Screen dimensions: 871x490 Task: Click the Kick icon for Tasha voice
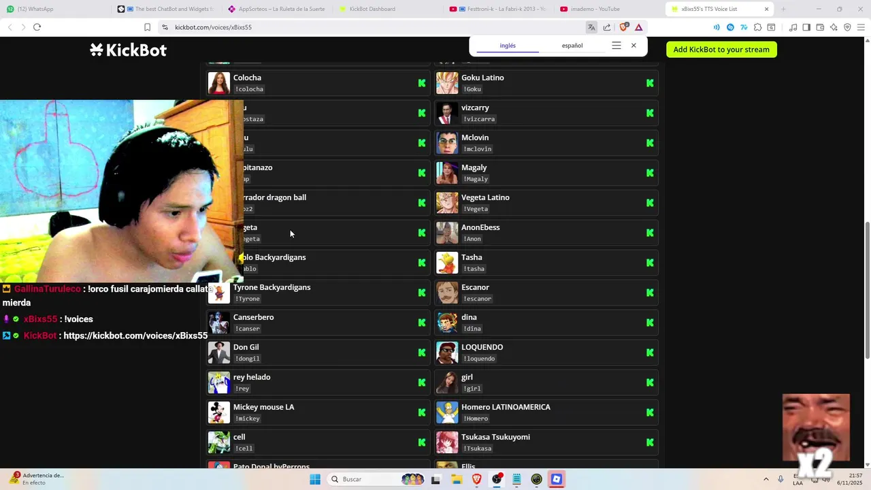[650, 263]
